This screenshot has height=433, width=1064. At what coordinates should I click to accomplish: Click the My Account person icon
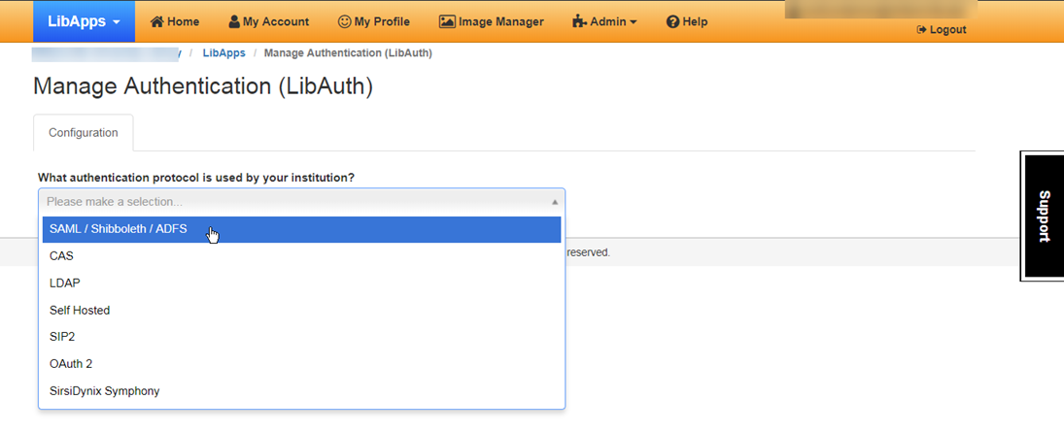[234, 21]
